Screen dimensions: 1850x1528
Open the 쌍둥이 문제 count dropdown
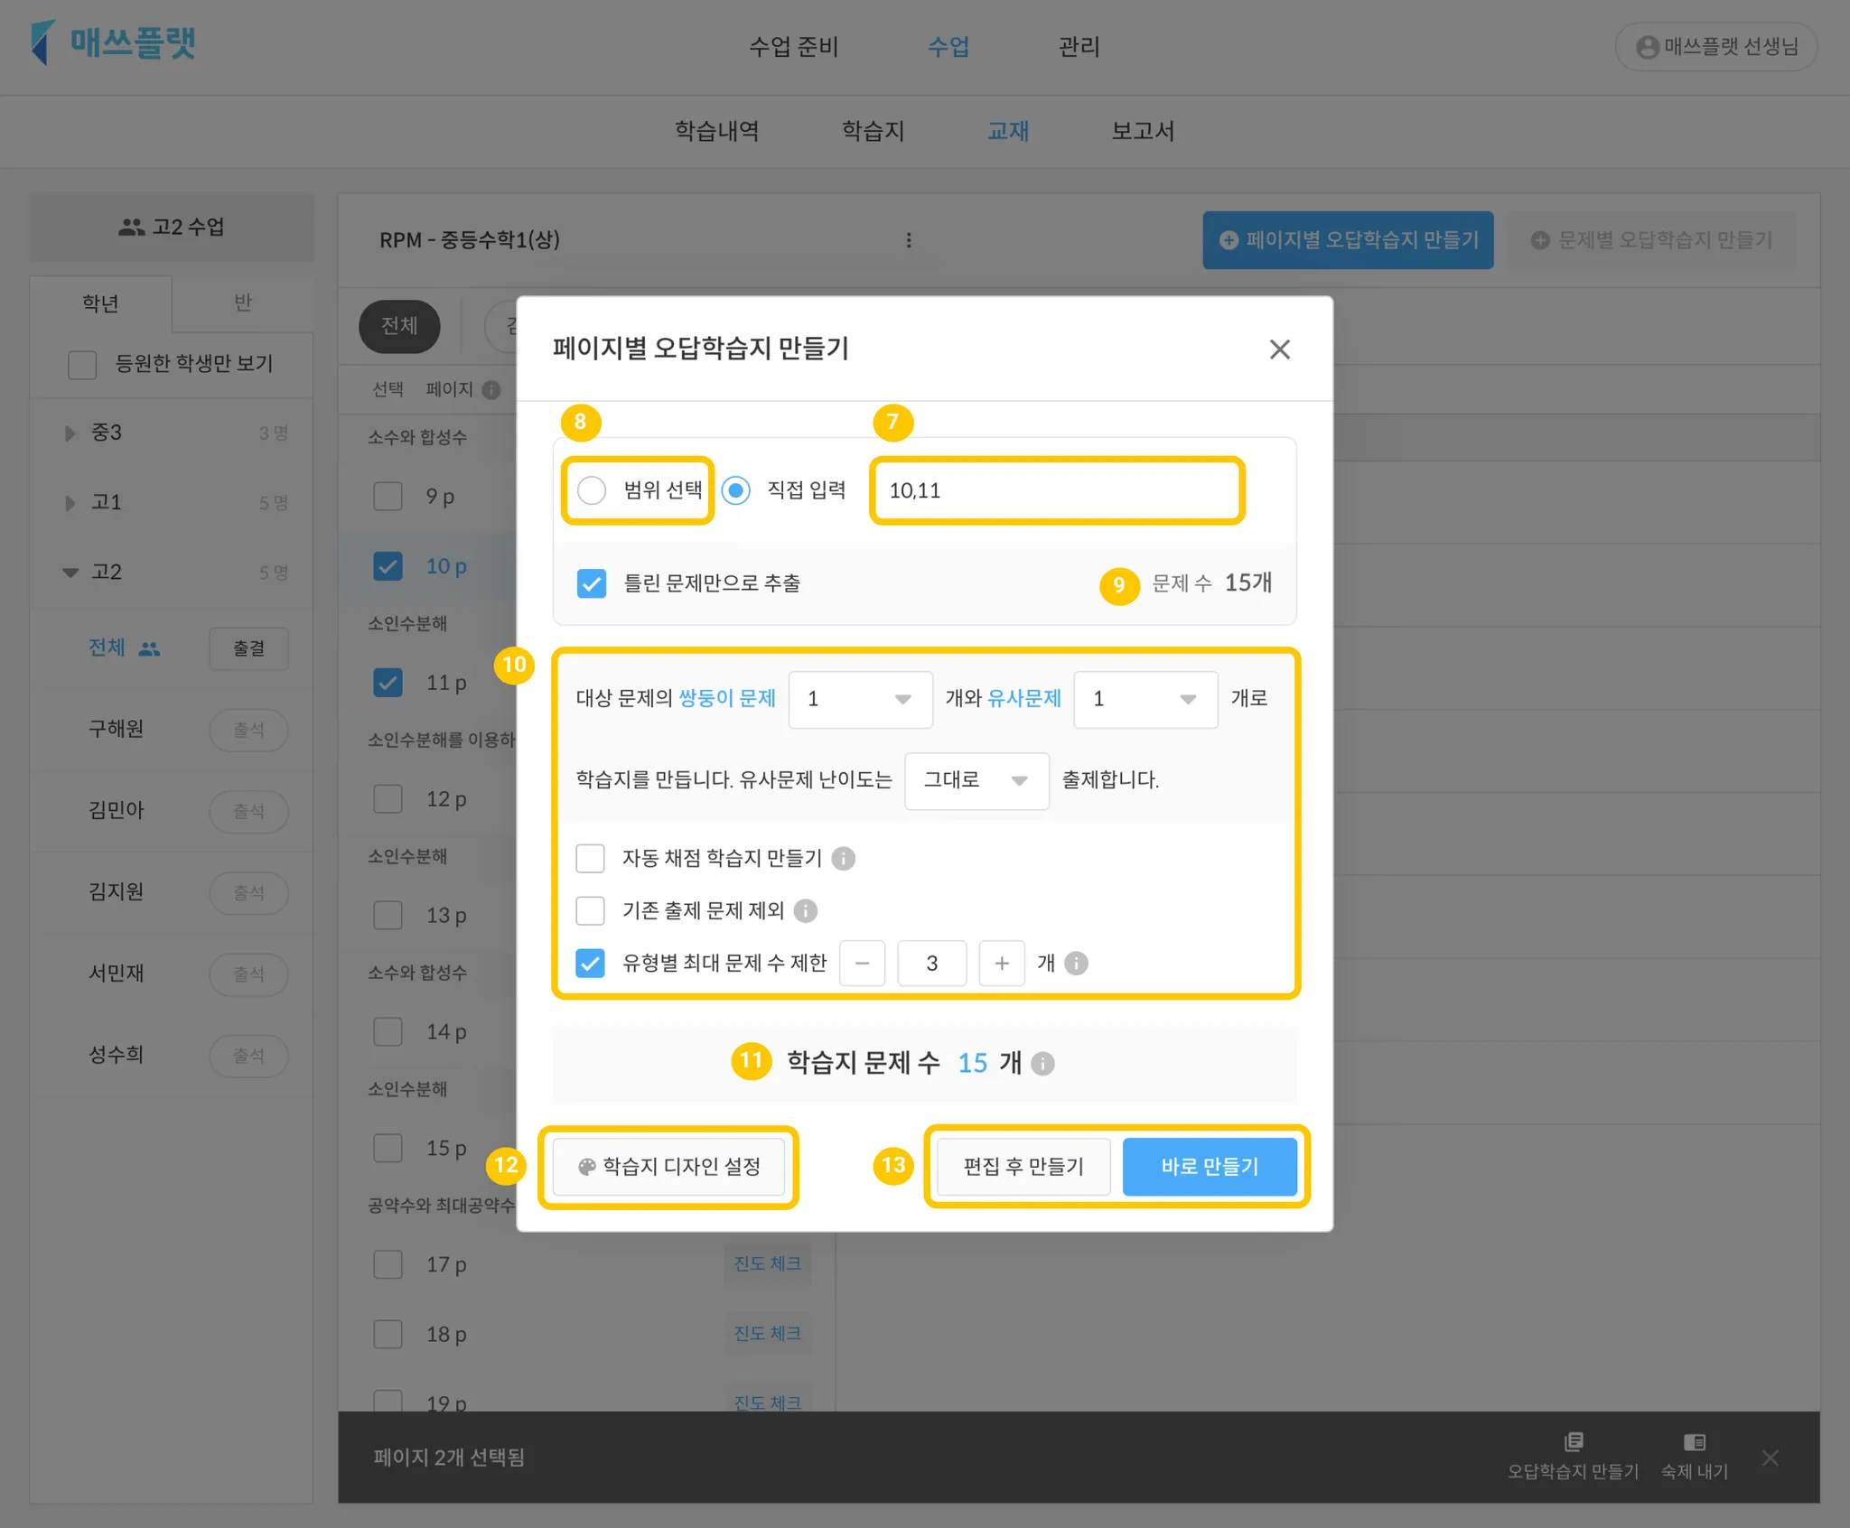pyautogui.click(x=859, y=699)
